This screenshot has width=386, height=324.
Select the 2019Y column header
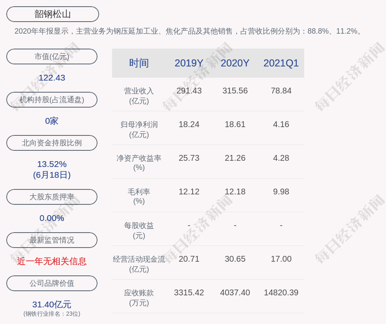click(189, 63)
